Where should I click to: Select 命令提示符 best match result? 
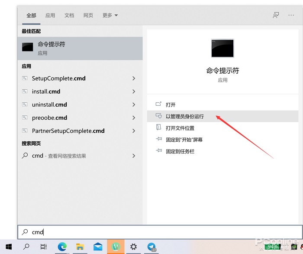tap(80, 49)
